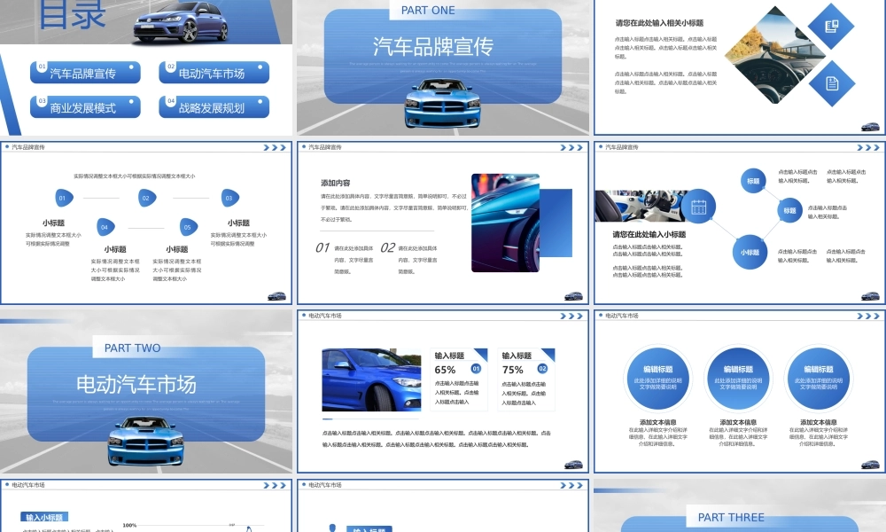
Task: Click the 01 badge next to 65%
Action: [x=476, y=369]
